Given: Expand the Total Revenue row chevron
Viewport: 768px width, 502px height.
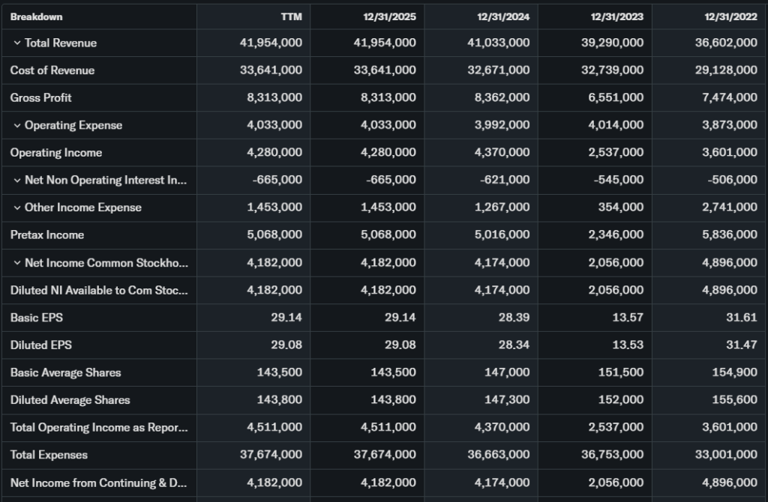Looking at the screenshot, I should (x=16, y=43).
